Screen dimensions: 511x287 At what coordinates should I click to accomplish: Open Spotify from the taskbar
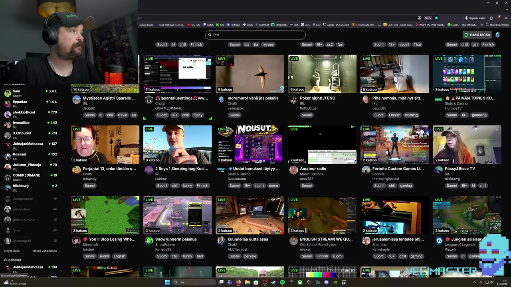pyautogui.click(x=282, y=282)
